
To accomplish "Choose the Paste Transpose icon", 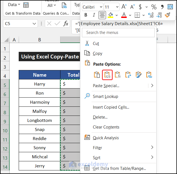I will pos(128,75).
